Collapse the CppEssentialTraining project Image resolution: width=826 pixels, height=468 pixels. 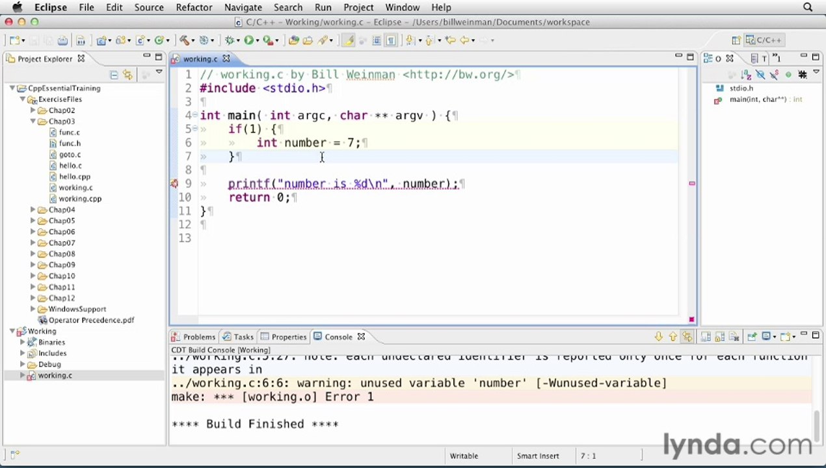pyautogui.click(x=12, y=88)
